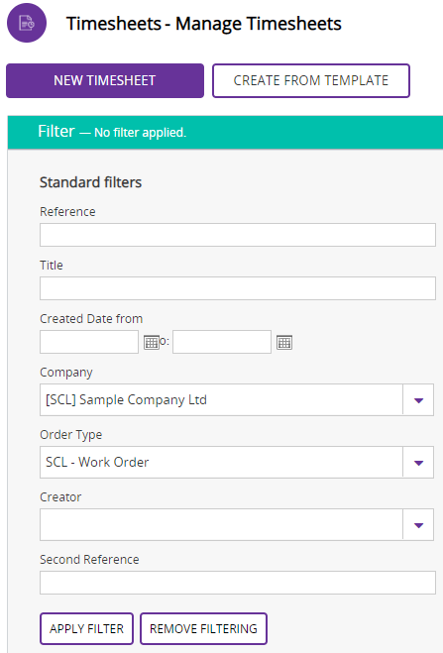Viewport: 443px width, 653px height.
Task: Apply the filter
Action: coord(86,628)
